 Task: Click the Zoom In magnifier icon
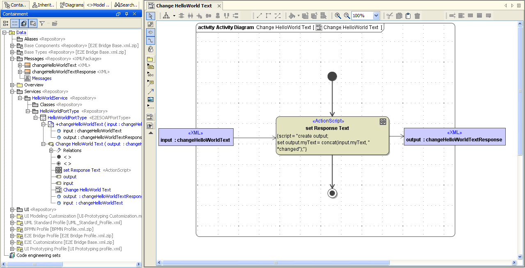338,16
